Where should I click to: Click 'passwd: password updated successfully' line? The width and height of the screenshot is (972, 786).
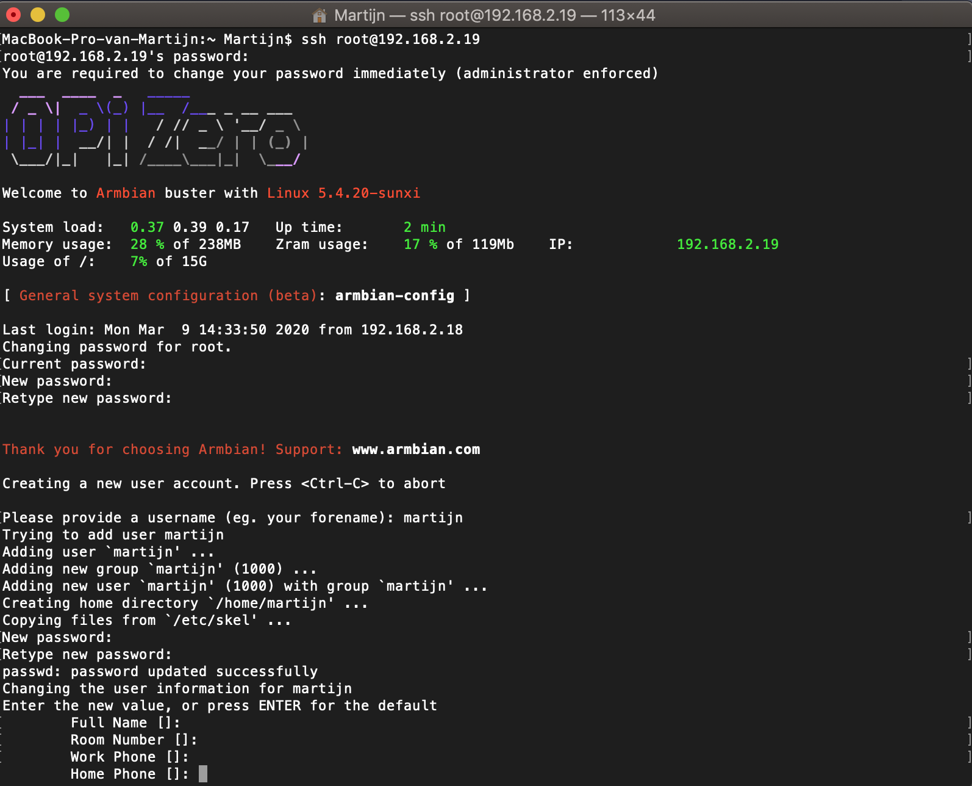click(x=160, y=671)
